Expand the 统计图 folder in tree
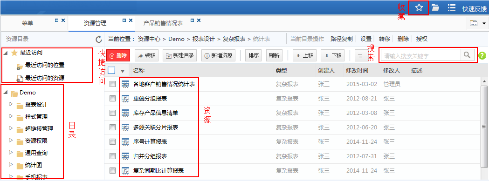This screenshot has width=489, height=181. click(11, 165)
